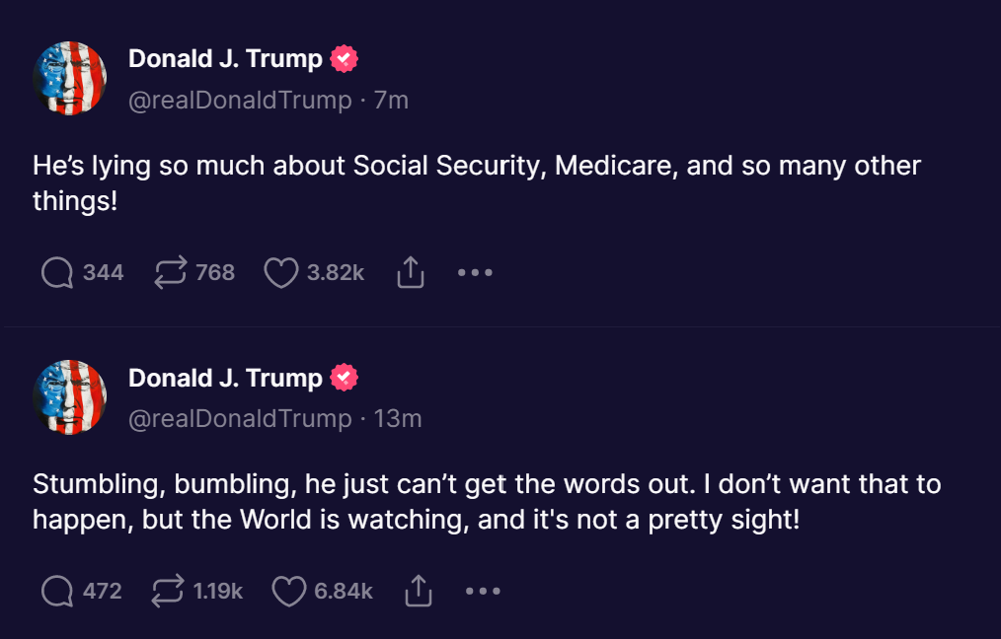Click the 13m timestamp
The height and width of the screenshot is (639, 1001).
click(398, 419)
